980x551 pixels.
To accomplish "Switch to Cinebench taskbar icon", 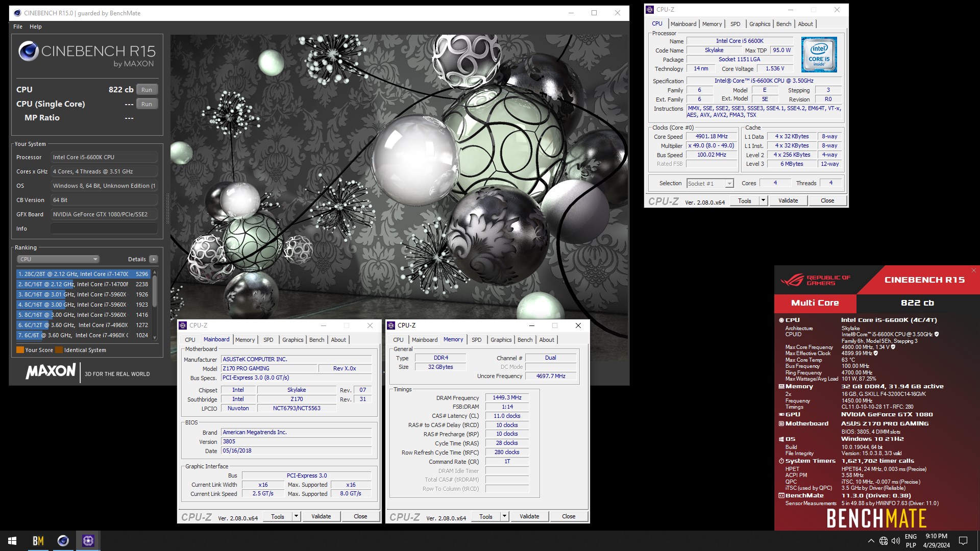I will tap(63, 541).
